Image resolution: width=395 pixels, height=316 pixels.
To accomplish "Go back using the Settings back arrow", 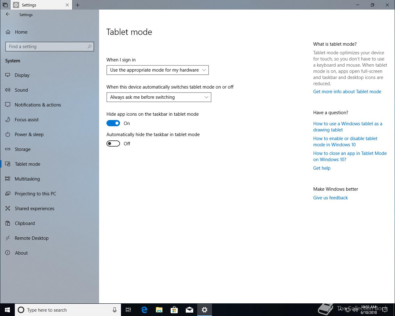I will [8, 14].
